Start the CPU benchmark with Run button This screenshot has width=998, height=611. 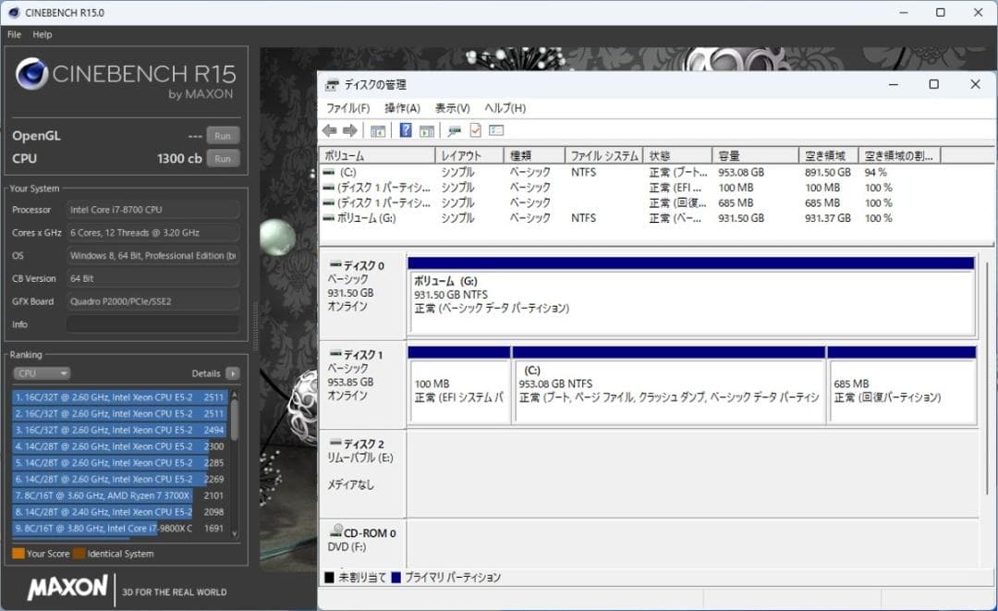pos(222,158)
